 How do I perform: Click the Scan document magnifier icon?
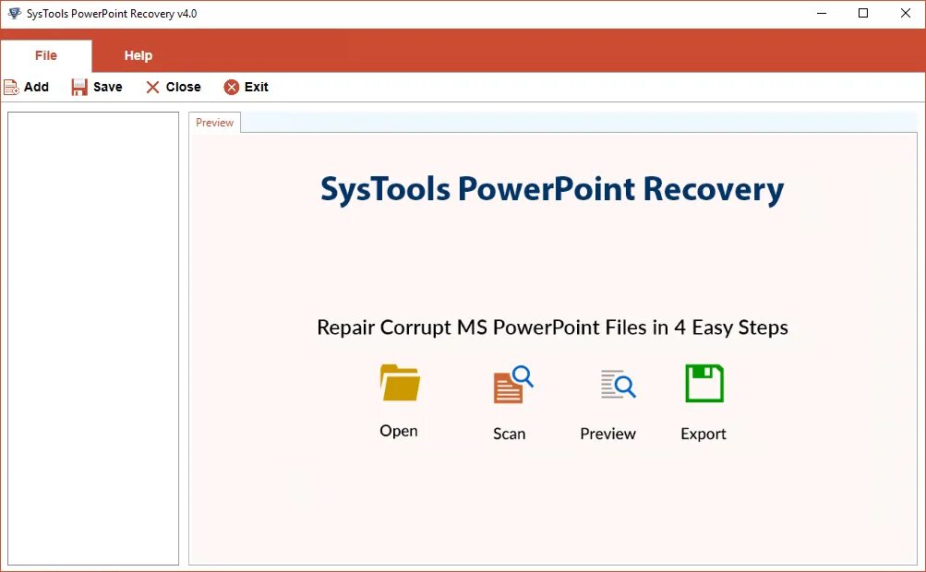tap(512, 385)
